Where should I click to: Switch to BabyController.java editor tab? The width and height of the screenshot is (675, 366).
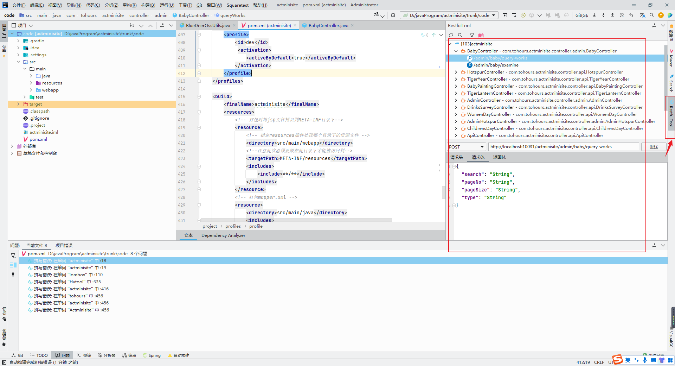click(x=328, y=25)
